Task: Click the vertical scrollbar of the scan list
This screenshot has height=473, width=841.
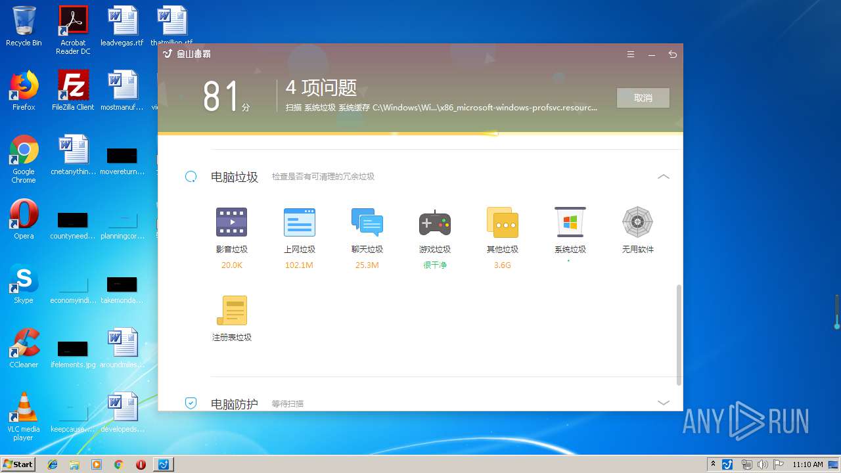Action: [679, 335]
